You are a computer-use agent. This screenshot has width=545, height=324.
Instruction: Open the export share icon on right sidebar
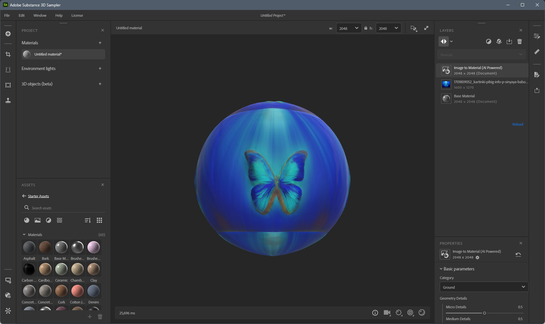pos(537,90)
